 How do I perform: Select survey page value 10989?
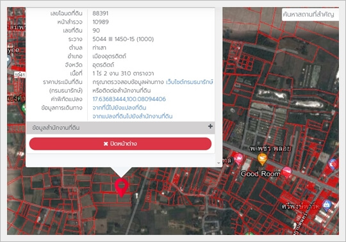tap(101, 22)
